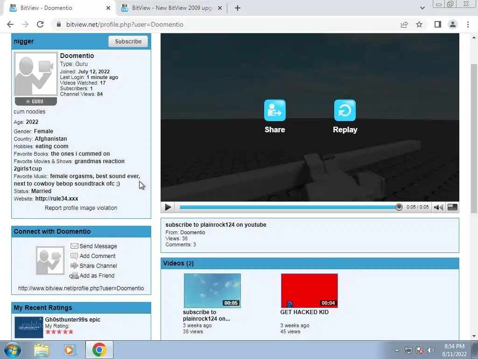Click the Add Comment link
The height and width of the screenshot is (359, 478).
click(98, 256)
